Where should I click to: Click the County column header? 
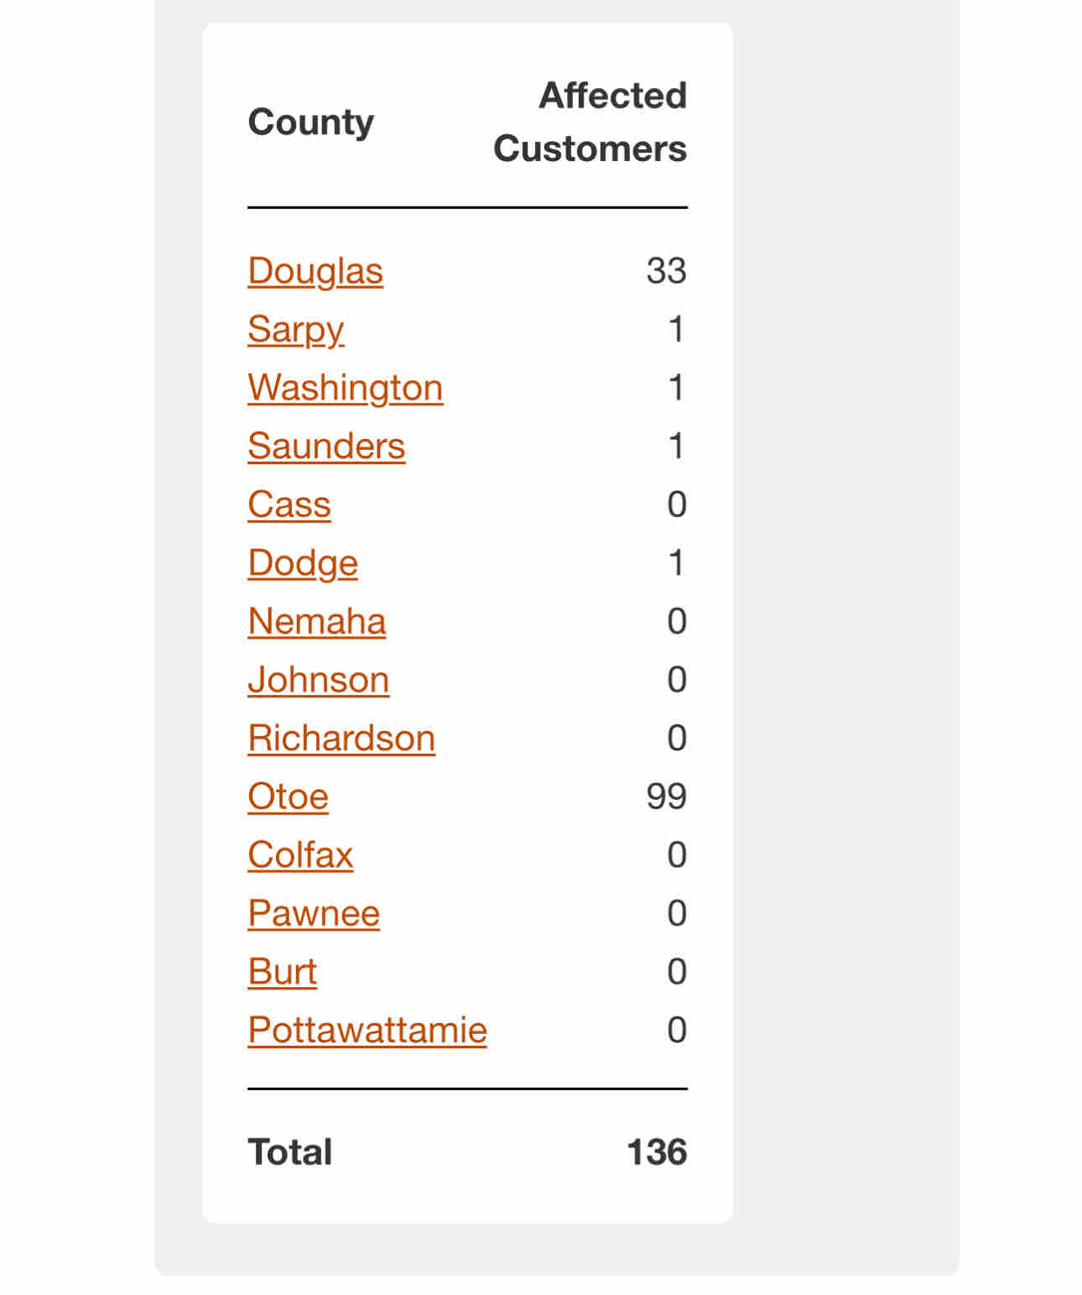[x=311, y=123]
